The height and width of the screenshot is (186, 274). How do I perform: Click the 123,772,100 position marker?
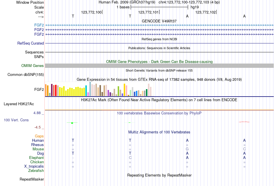point(91,12)
